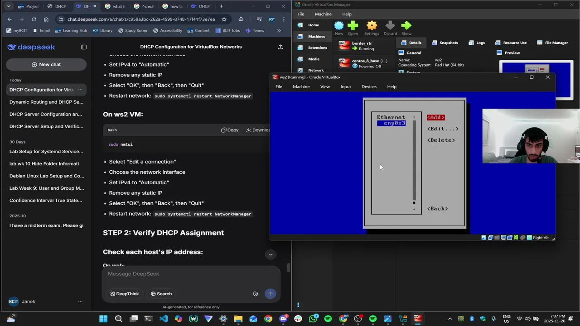The image size is (580, 326).
Task: Click <Back> in nmtui dialog
Action: [437, 208]
